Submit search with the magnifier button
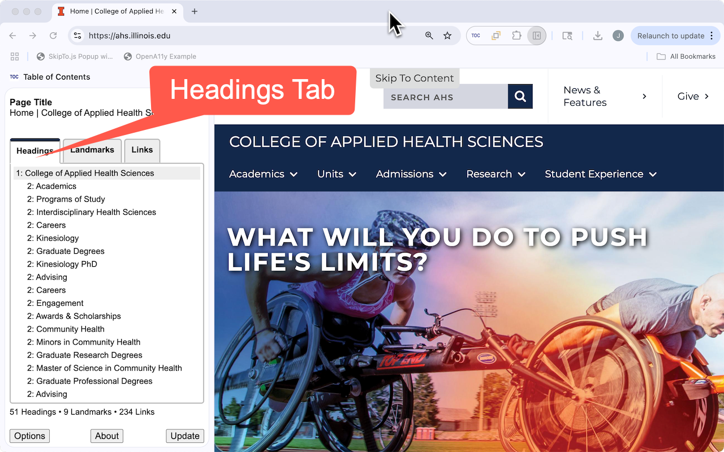The width and height of the screenshot is (724, 452). click(520, 97)
